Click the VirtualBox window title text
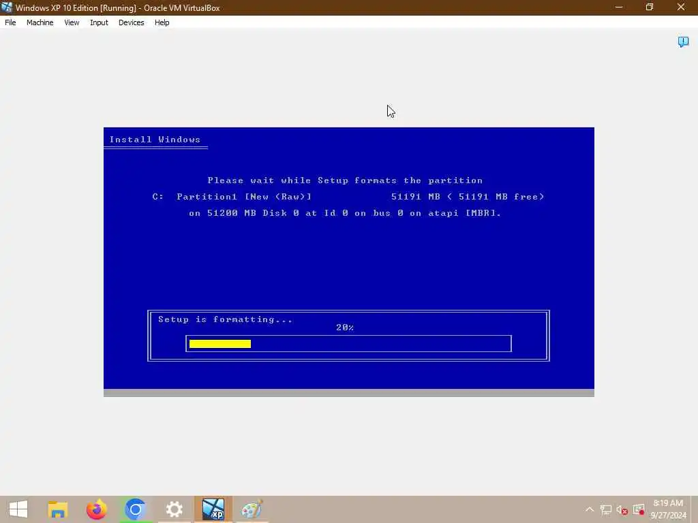 (x=117, y=7)
